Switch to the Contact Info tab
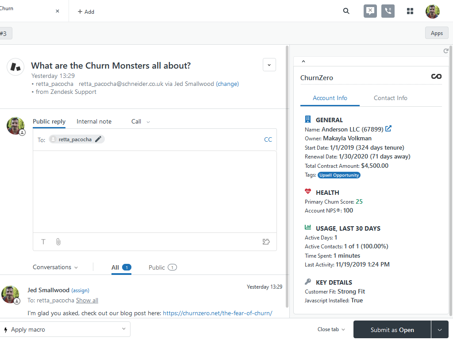 coord(390,98)
